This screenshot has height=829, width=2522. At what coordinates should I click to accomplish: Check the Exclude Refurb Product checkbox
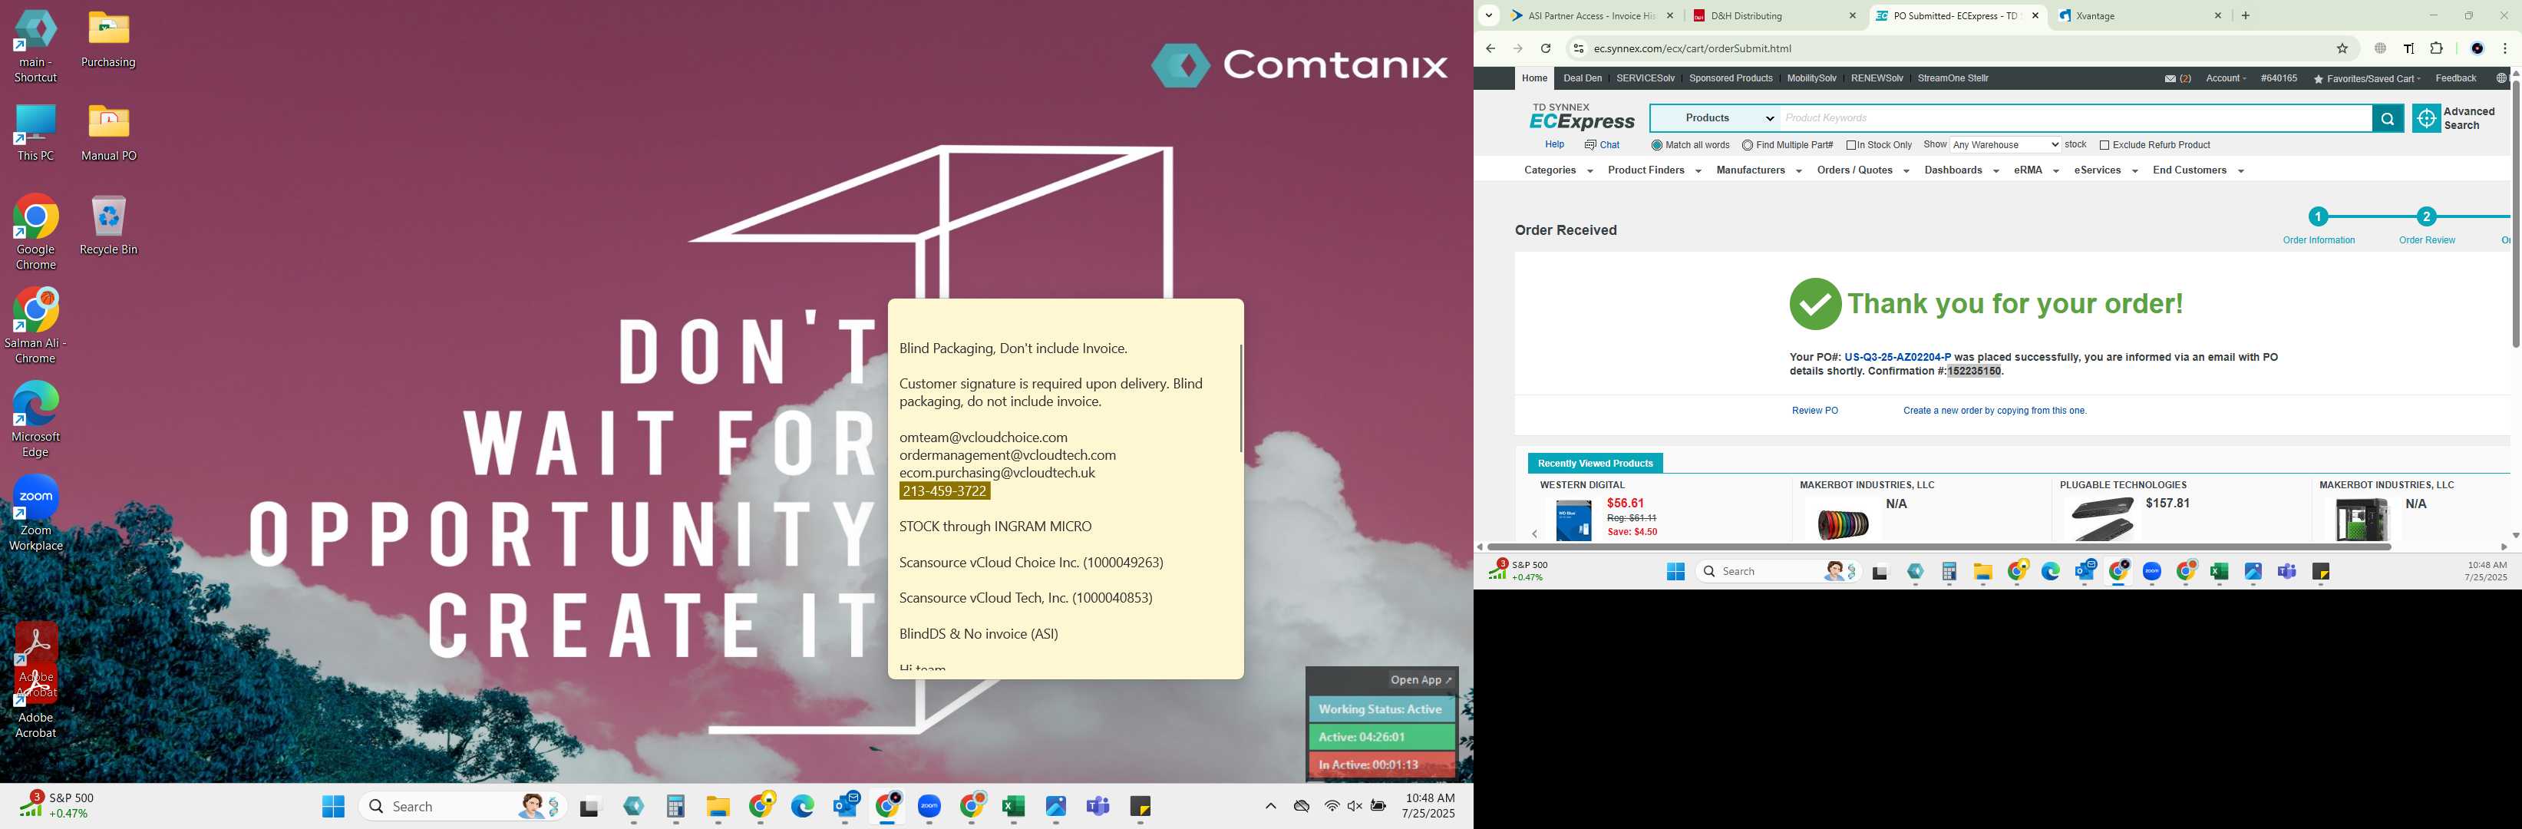[x=2104, y=145]
